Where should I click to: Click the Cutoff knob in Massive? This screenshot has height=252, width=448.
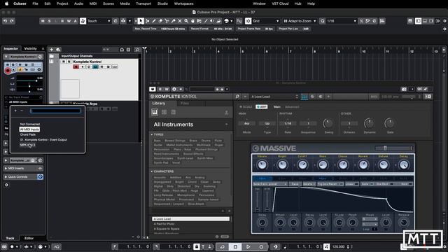pos(302,164)
